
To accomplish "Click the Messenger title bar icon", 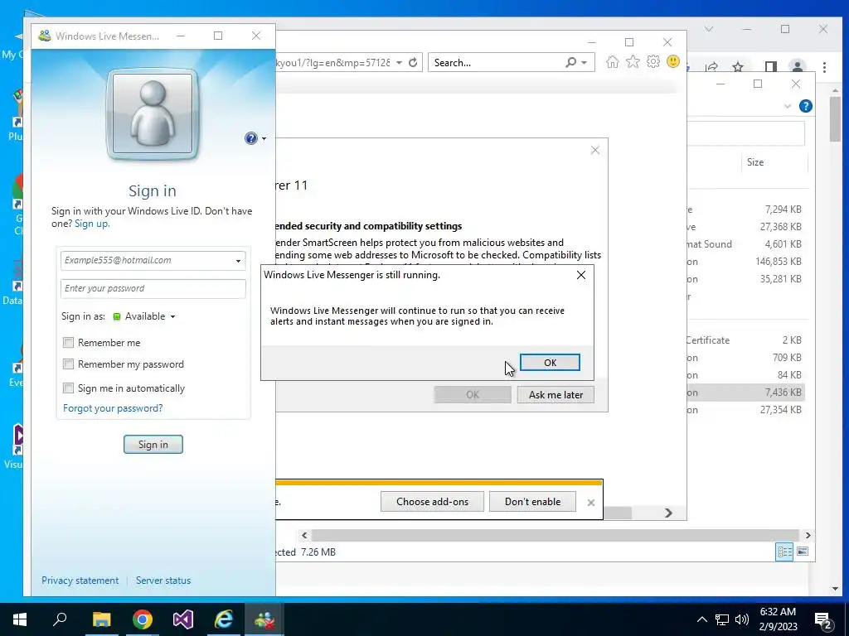I will tap(45, 36).
